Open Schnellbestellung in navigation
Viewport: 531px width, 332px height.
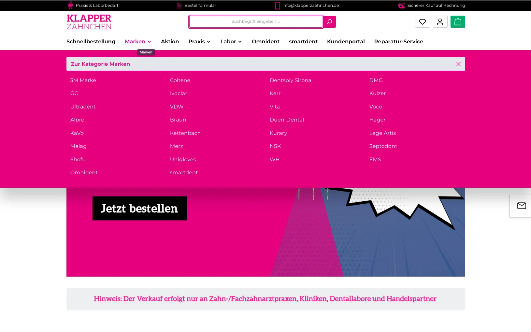pos(91,41)
